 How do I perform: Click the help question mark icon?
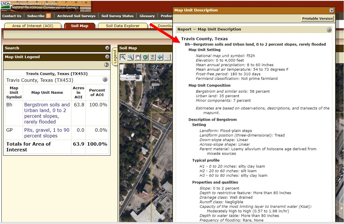click(106, 65)
